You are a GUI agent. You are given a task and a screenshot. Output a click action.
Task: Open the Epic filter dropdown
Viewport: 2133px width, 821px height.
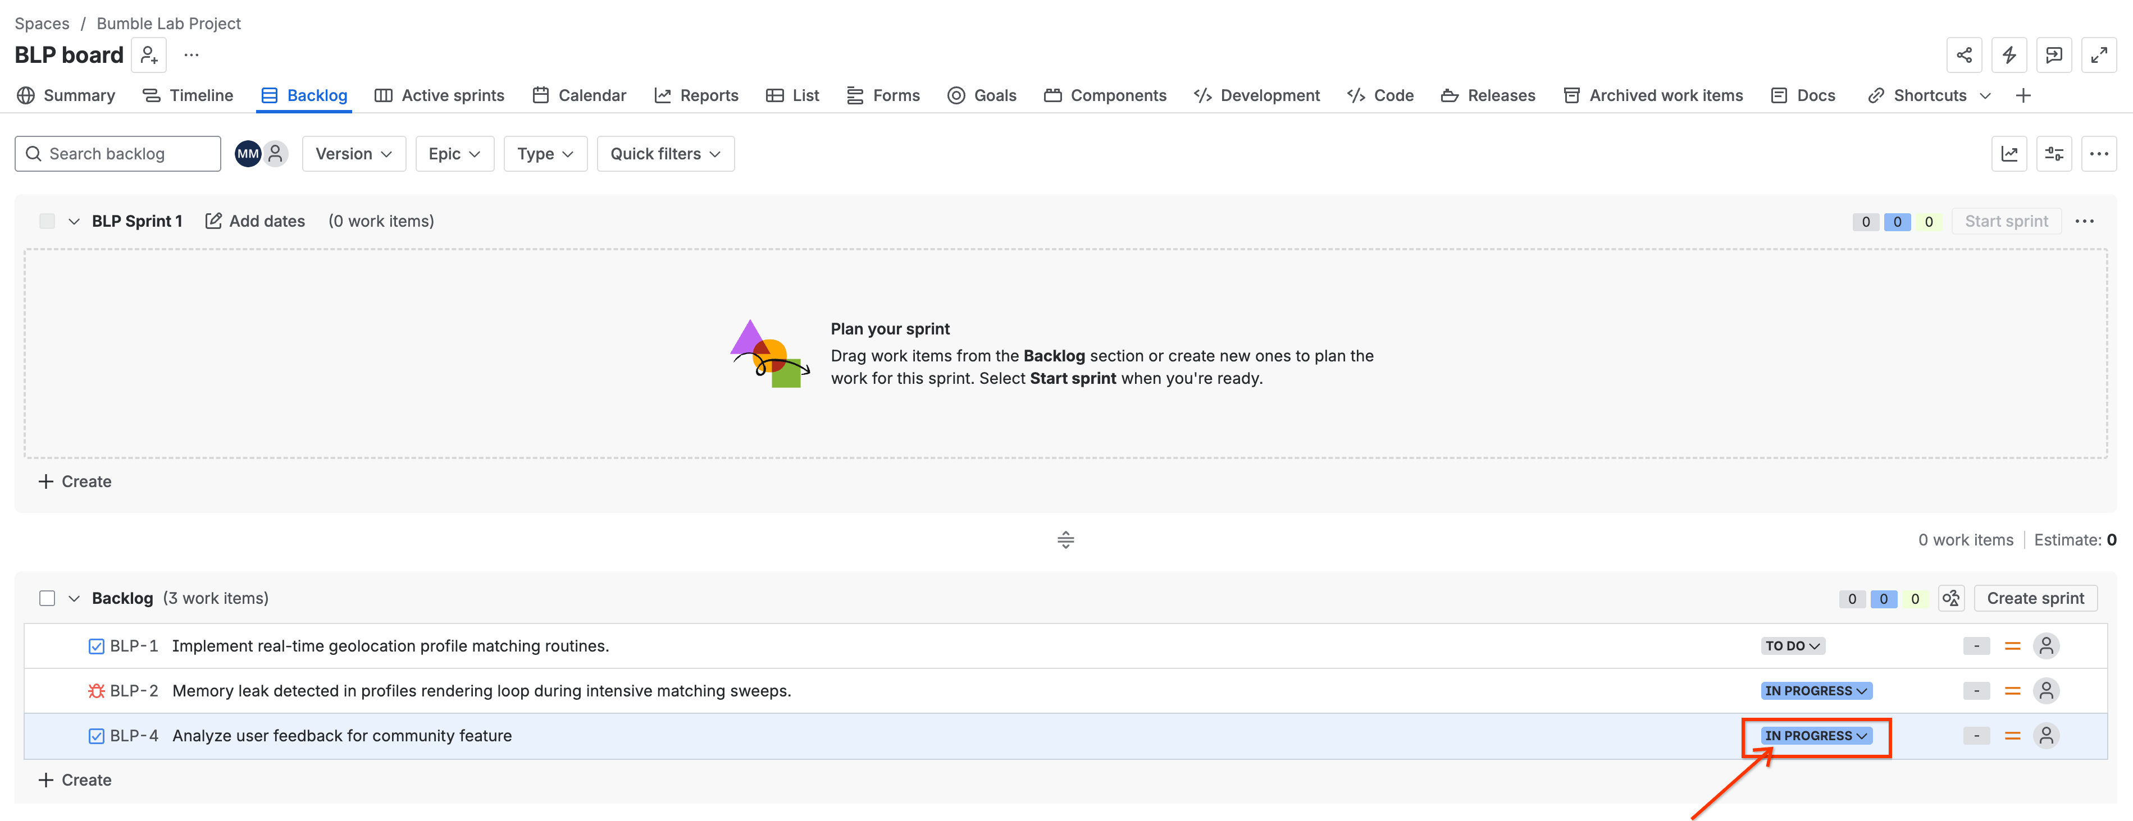pos(454,154)
